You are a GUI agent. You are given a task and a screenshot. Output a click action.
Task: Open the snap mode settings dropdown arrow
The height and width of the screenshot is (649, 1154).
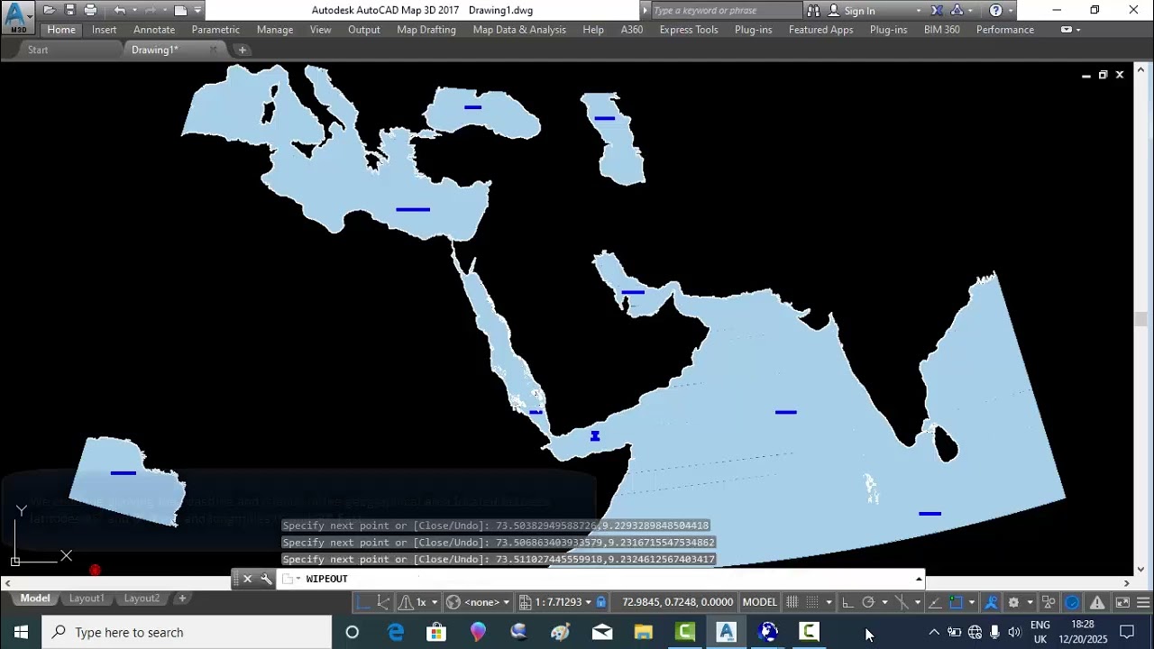pos(829,602)
